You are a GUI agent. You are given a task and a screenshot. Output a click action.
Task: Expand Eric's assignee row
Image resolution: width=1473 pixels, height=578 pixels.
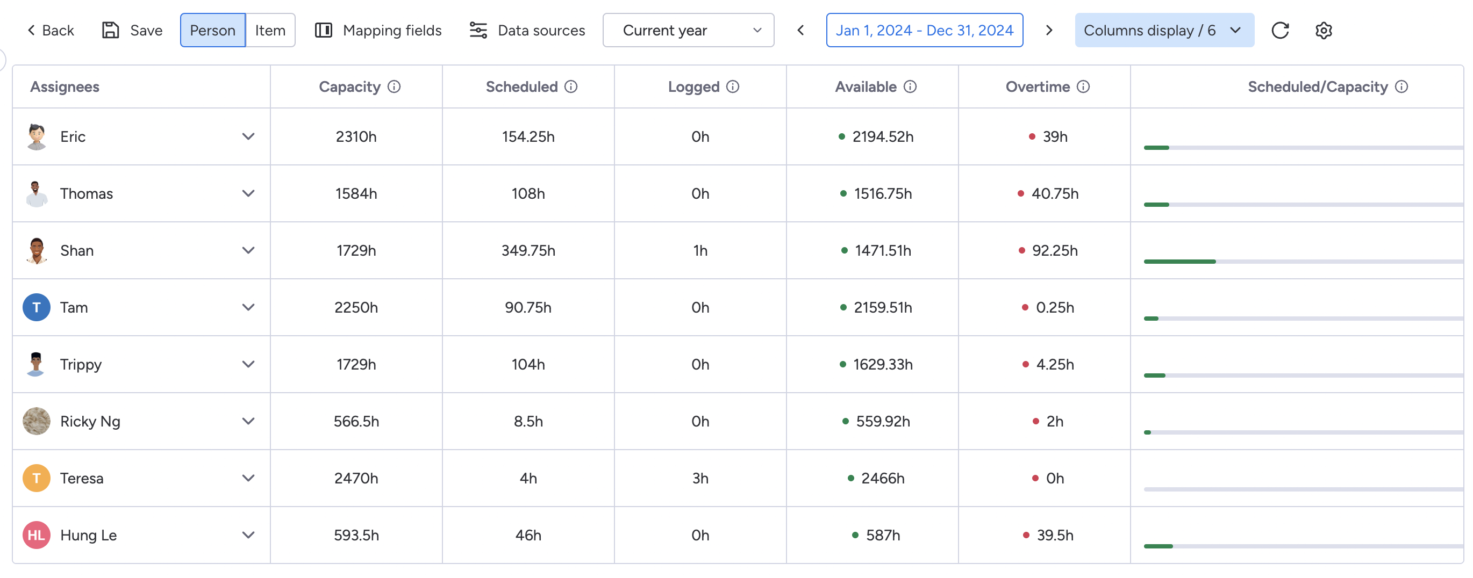click(x=248, y=136)
